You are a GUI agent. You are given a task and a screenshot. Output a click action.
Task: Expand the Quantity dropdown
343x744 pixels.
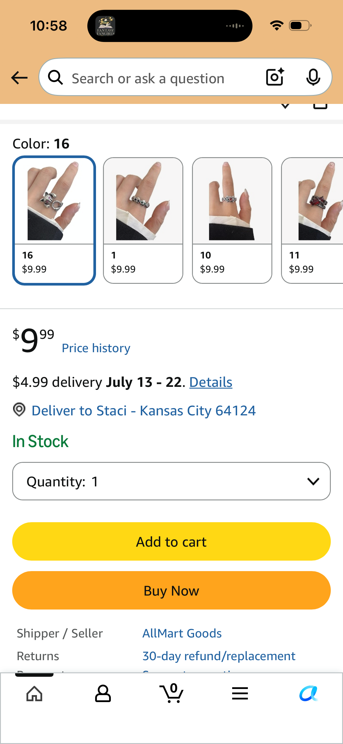(171, 481)
